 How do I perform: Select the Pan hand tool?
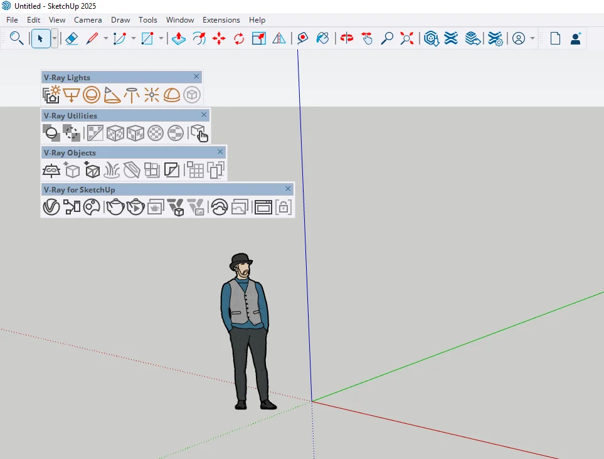(x=367, y=38)
